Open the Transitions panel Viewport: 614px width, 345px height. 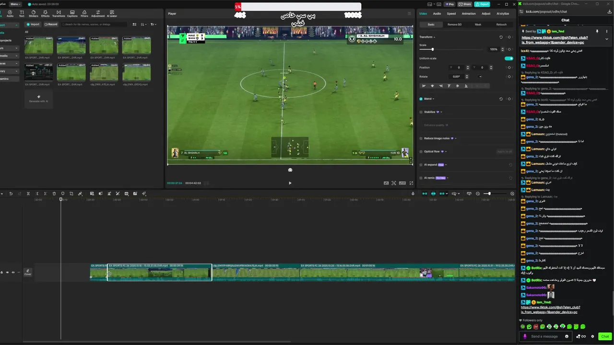(59, 13)
